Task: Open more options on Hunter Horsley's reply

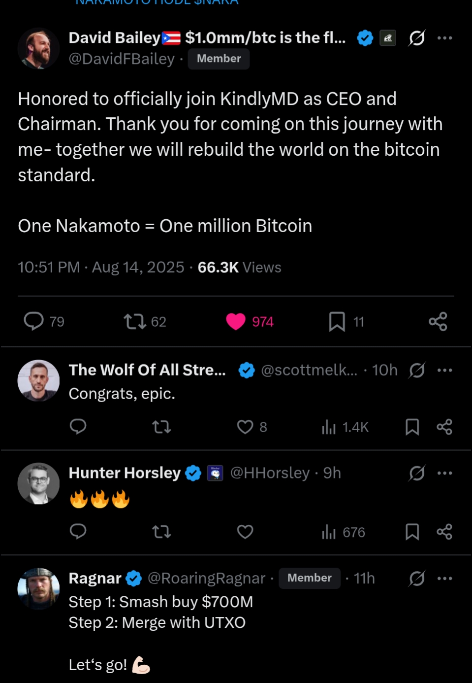Action: point(444,473)
